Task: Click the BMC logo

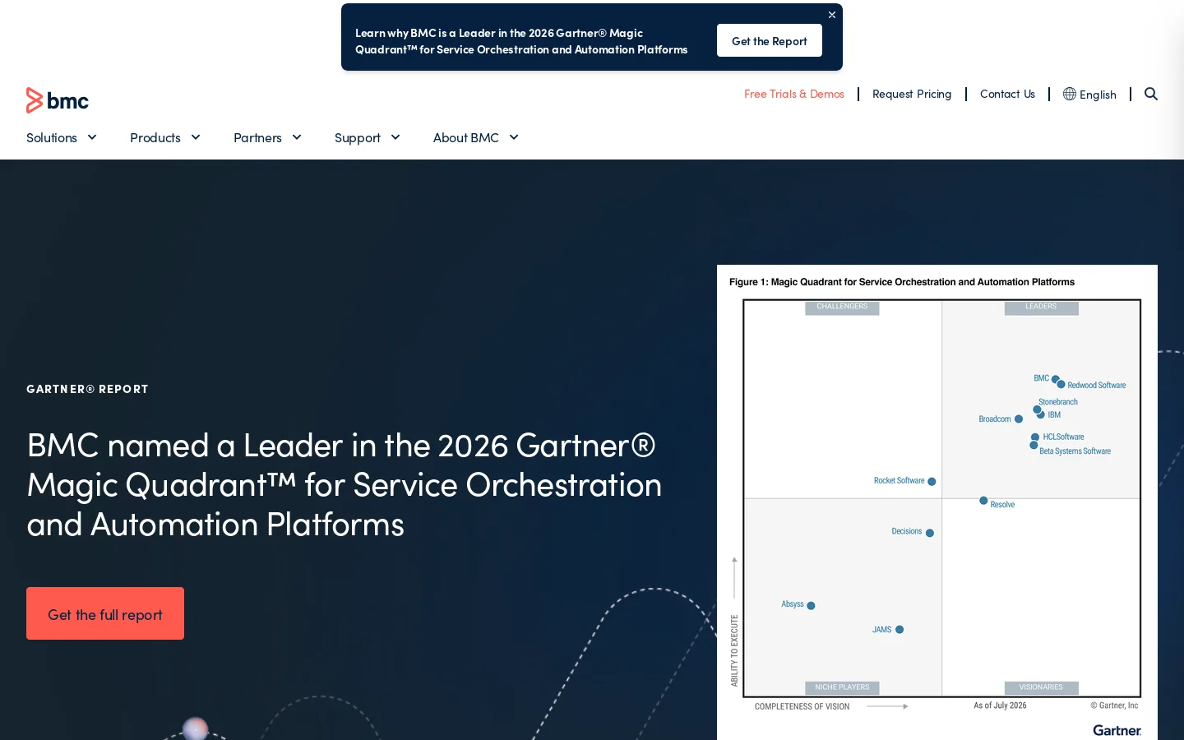Action: tap(58, 100)
